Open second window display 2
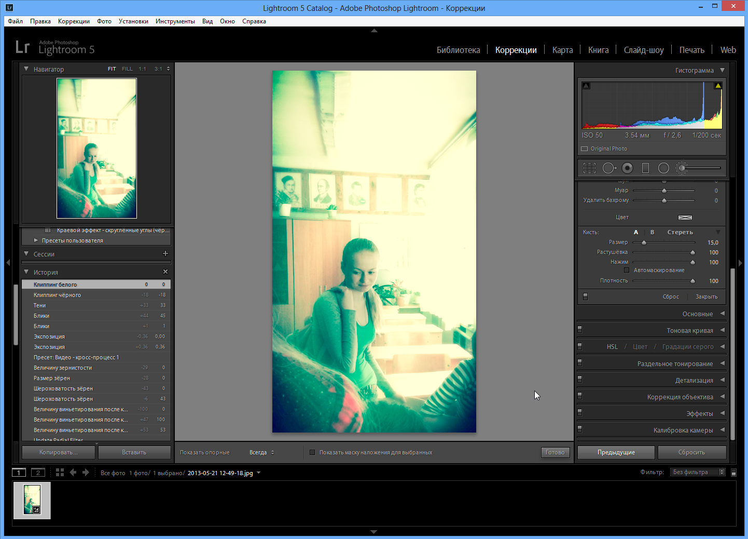The width and height of the screenshot is (748, 539). click(38, 473)
